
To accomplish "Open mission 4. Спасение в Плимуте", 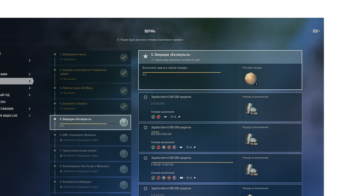I will (x=90, y=107).
